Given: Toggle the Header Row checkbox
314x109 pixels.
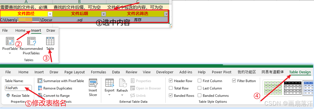Looking at the screenshot, I should tap(171, 81).
